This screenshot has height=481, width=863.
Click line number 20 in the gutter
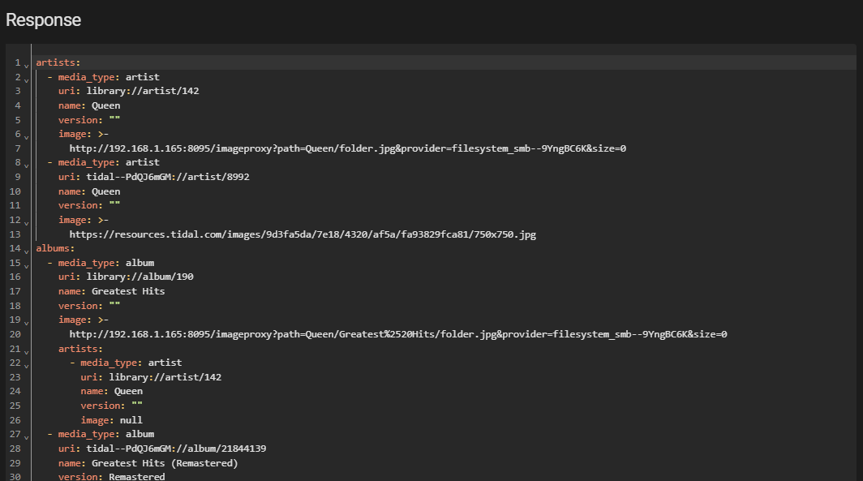pos(16,334)
